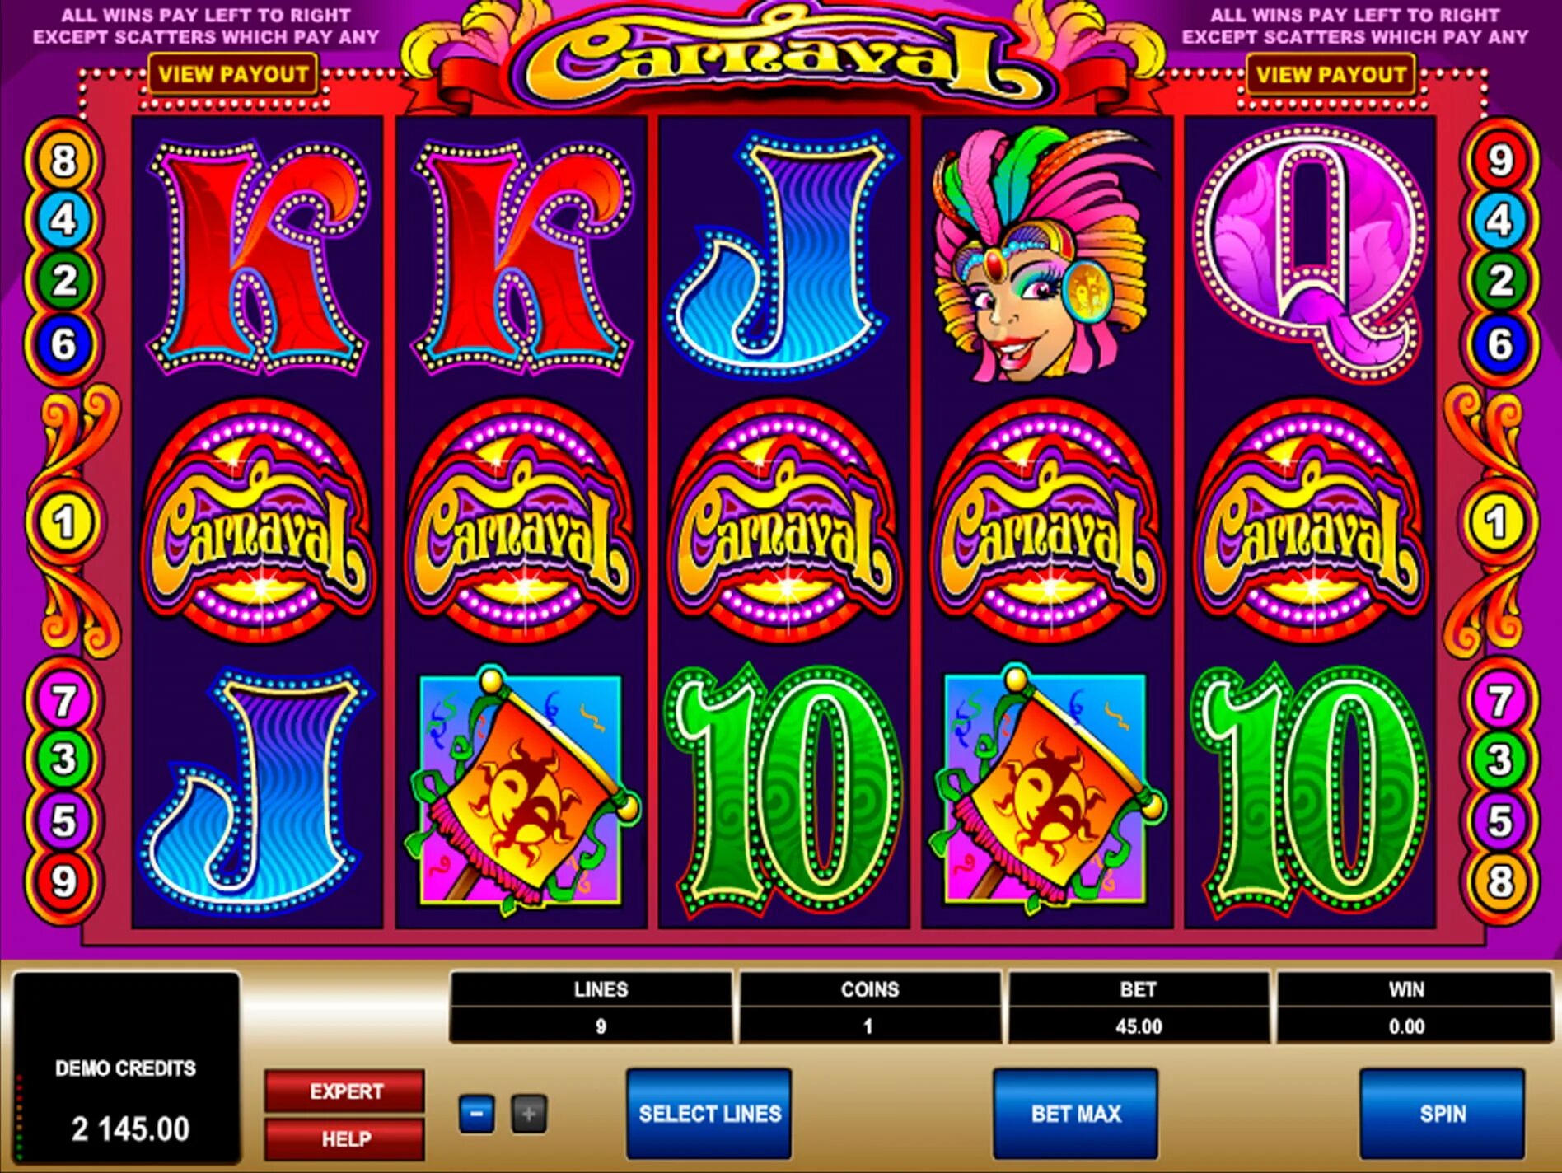Decrease coins with the minus button
This screenshot has width=1562, height=1173.
click(x=476, y=1115)
